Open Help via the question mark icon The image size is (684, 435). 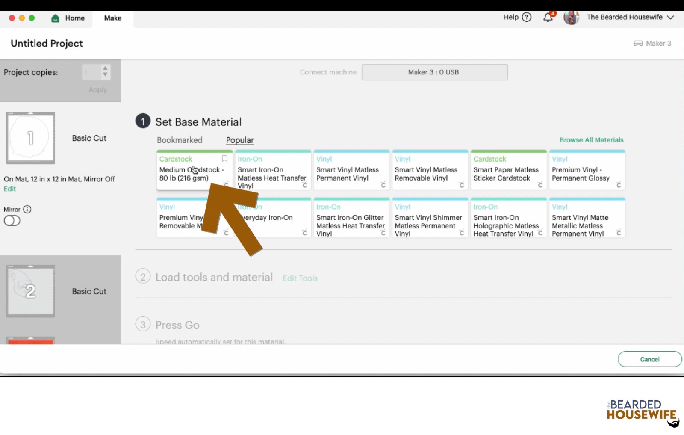tap(527, 17)
